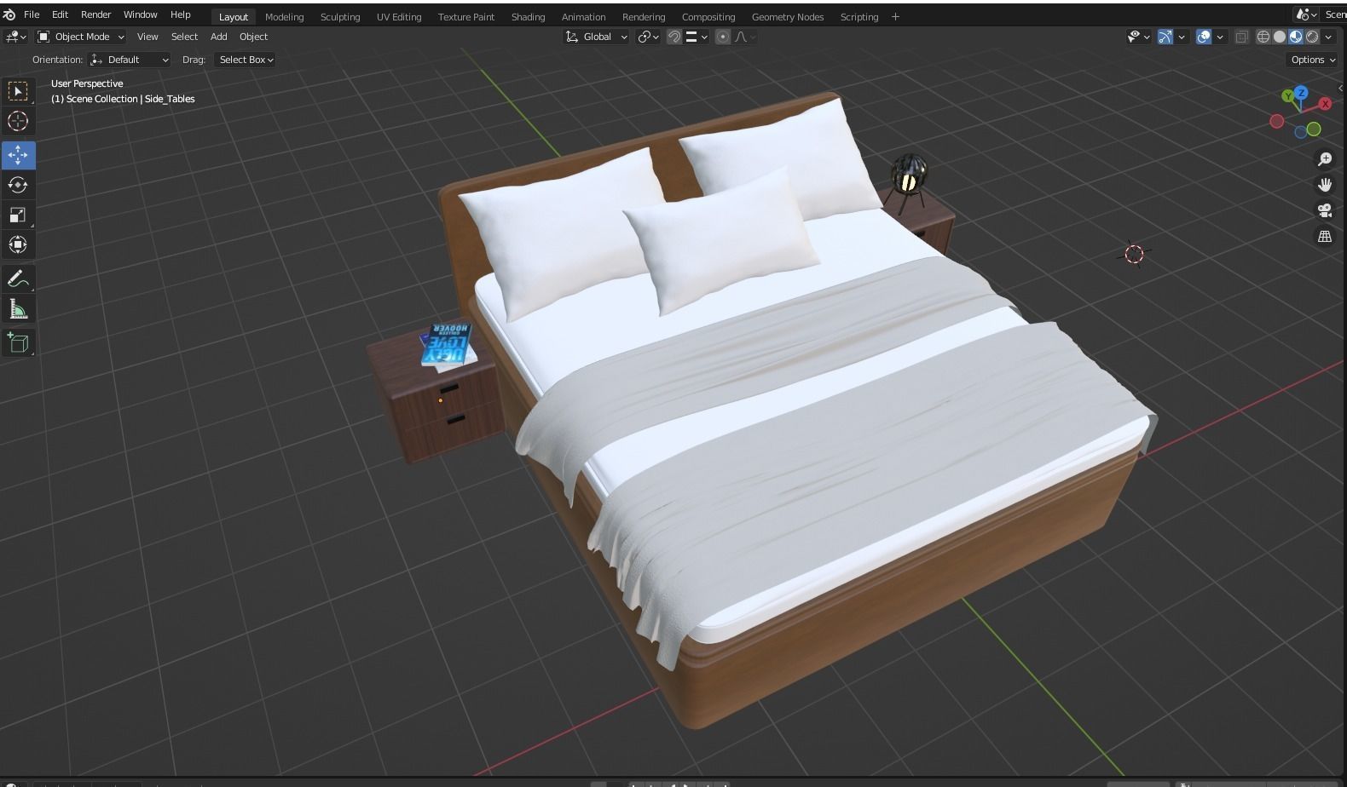This screenshot has height=787, width=1347.
Task: Click the blue Z axis on gizmo
Action: (1301, 92)
